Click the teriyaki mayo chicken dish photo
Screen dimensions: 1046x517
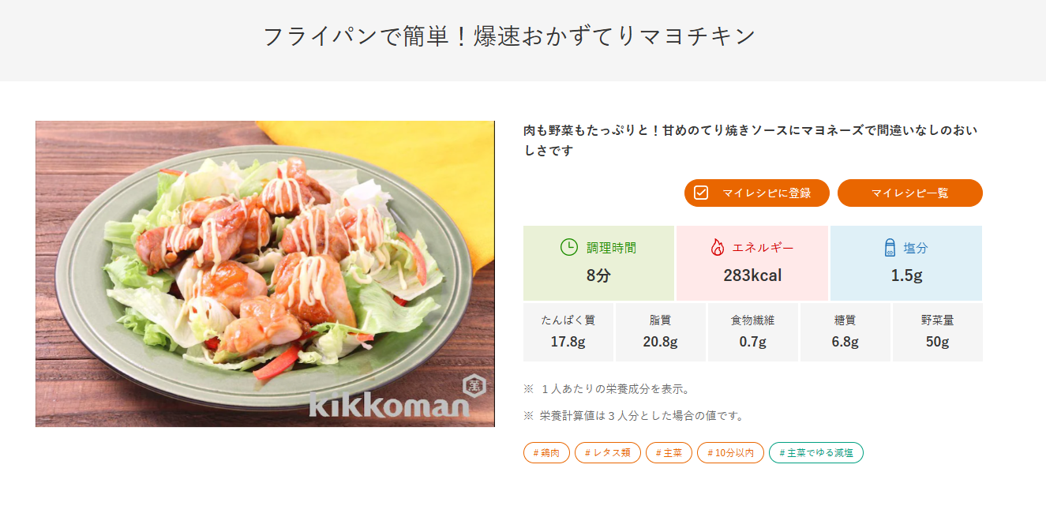coord(264,273)
